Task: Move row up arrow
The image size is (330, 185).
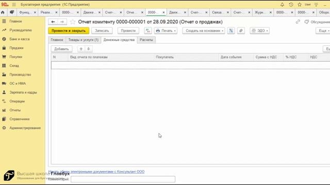Action: coord(81,49)
